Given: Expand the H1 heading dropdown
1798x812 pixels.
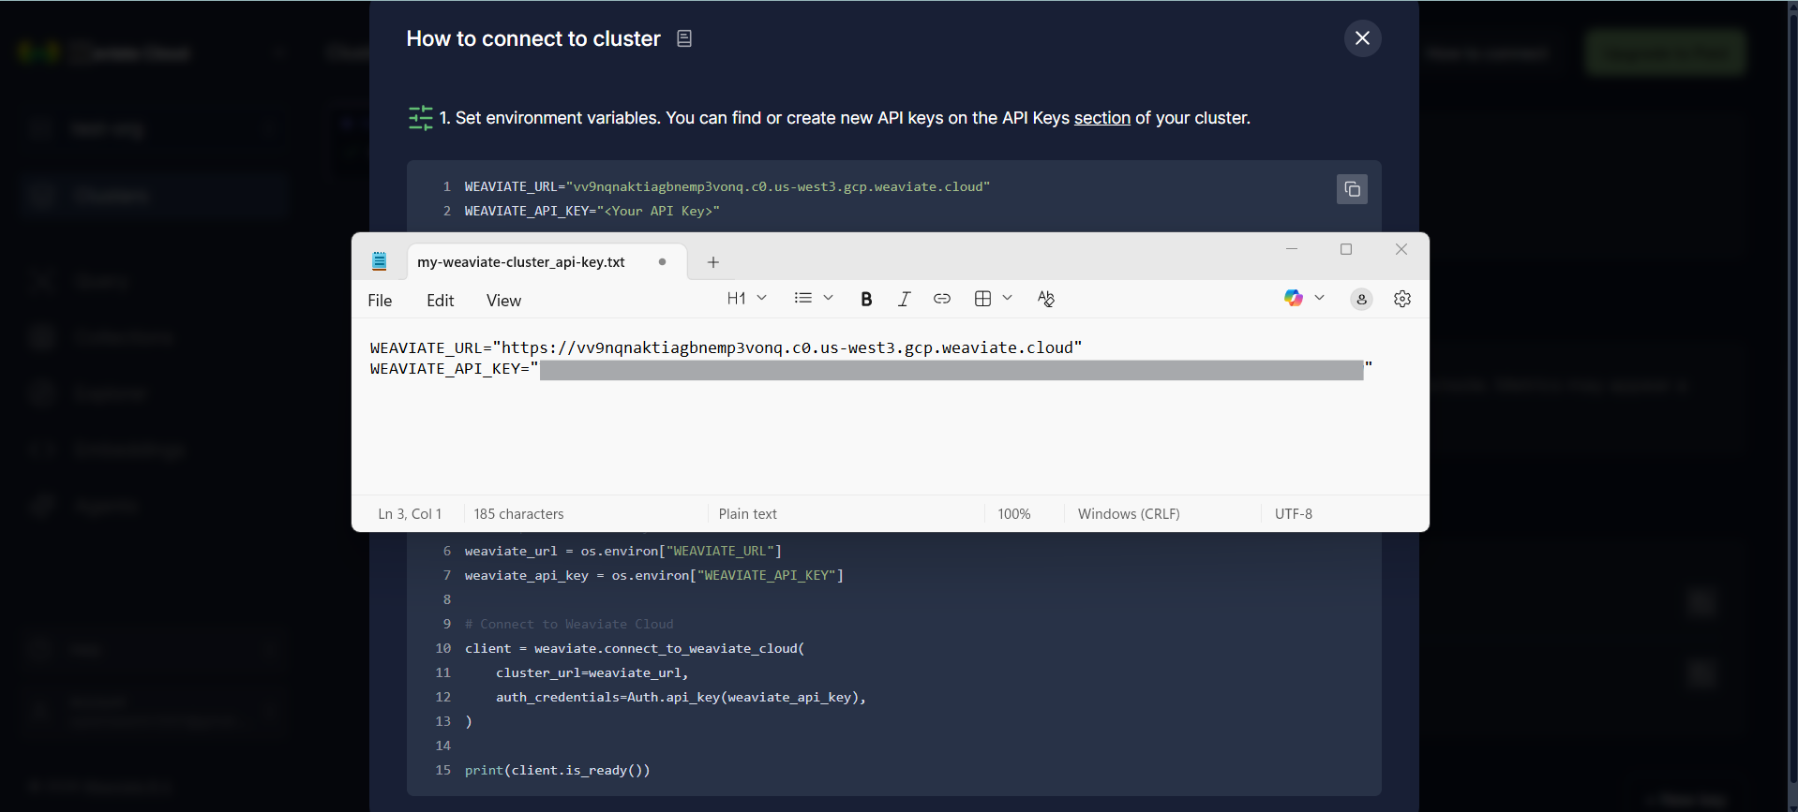Looking at the screenshot, I should [747, 298].
